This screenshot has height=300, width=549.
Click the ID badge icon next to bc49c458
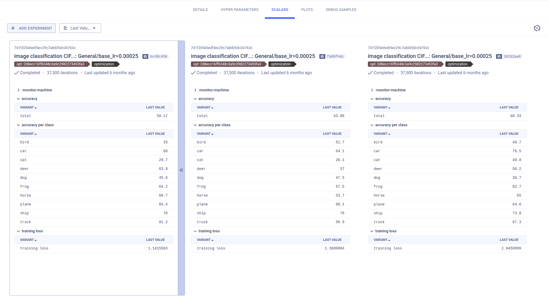coord(145,56)
